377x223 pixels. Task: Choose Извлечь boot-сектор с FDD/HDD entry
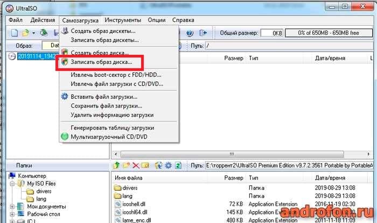pos(119,75)
